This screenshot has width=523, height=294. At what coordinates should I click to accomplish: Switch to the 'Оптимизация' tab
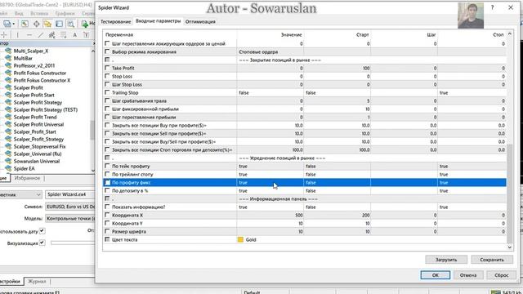200,22
